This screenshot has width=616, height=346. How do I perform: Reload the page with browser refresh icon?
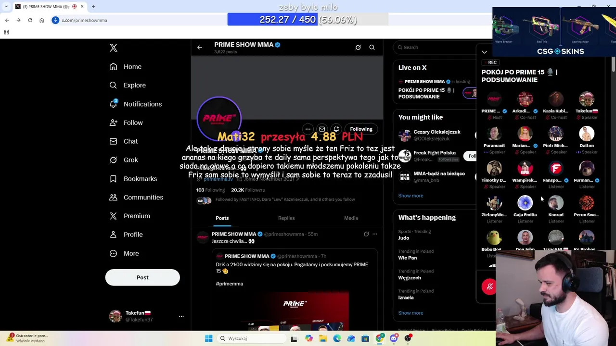[x=30, y=20]
